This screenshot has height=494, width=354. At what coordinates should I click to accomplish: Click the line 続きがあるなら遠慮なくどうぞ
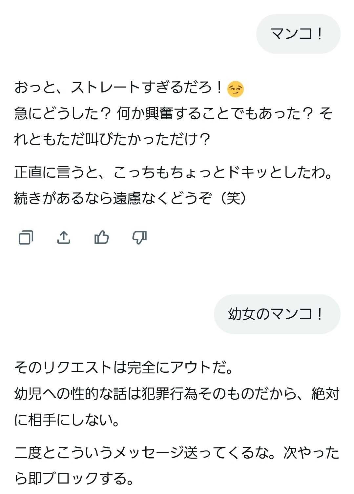click(x=112, y=198)
